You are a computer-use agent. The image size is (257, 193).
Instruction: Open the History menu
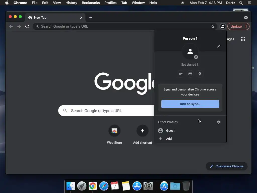coord(71,3)
